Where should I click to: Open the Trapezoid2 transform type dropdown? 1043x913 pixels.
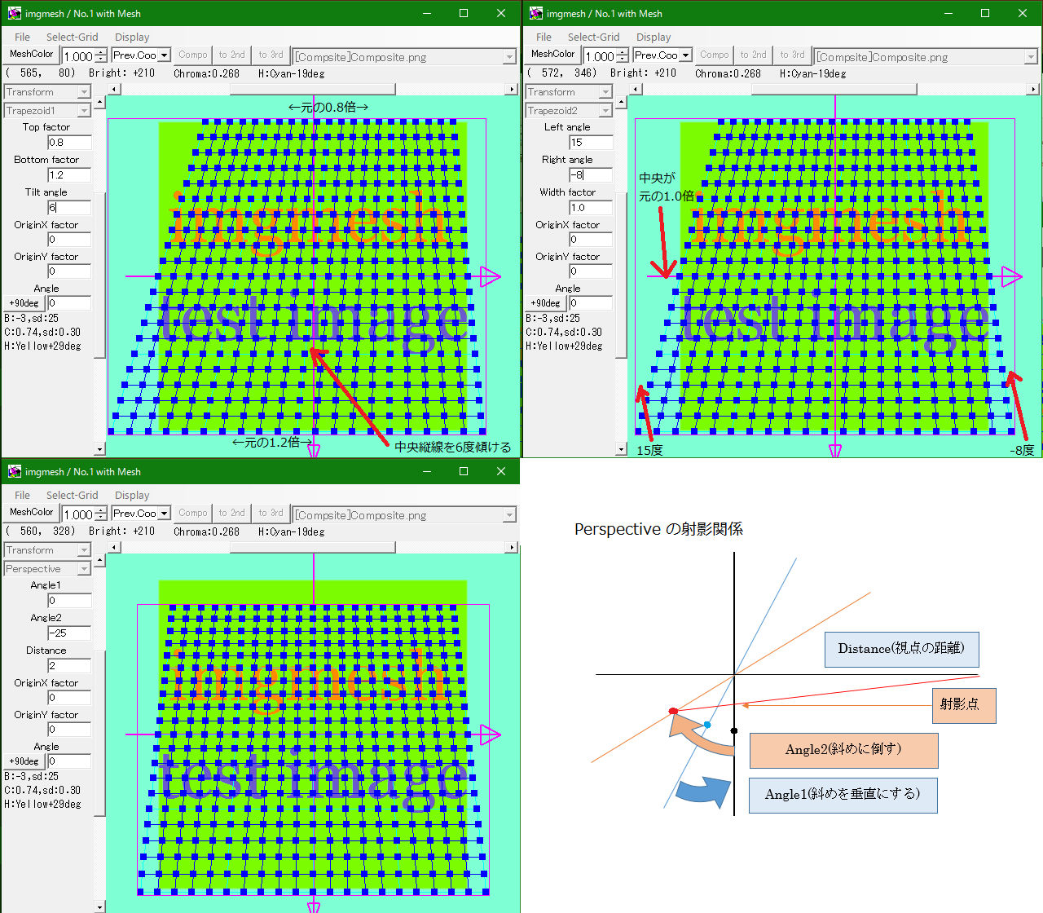click(605, 111)
